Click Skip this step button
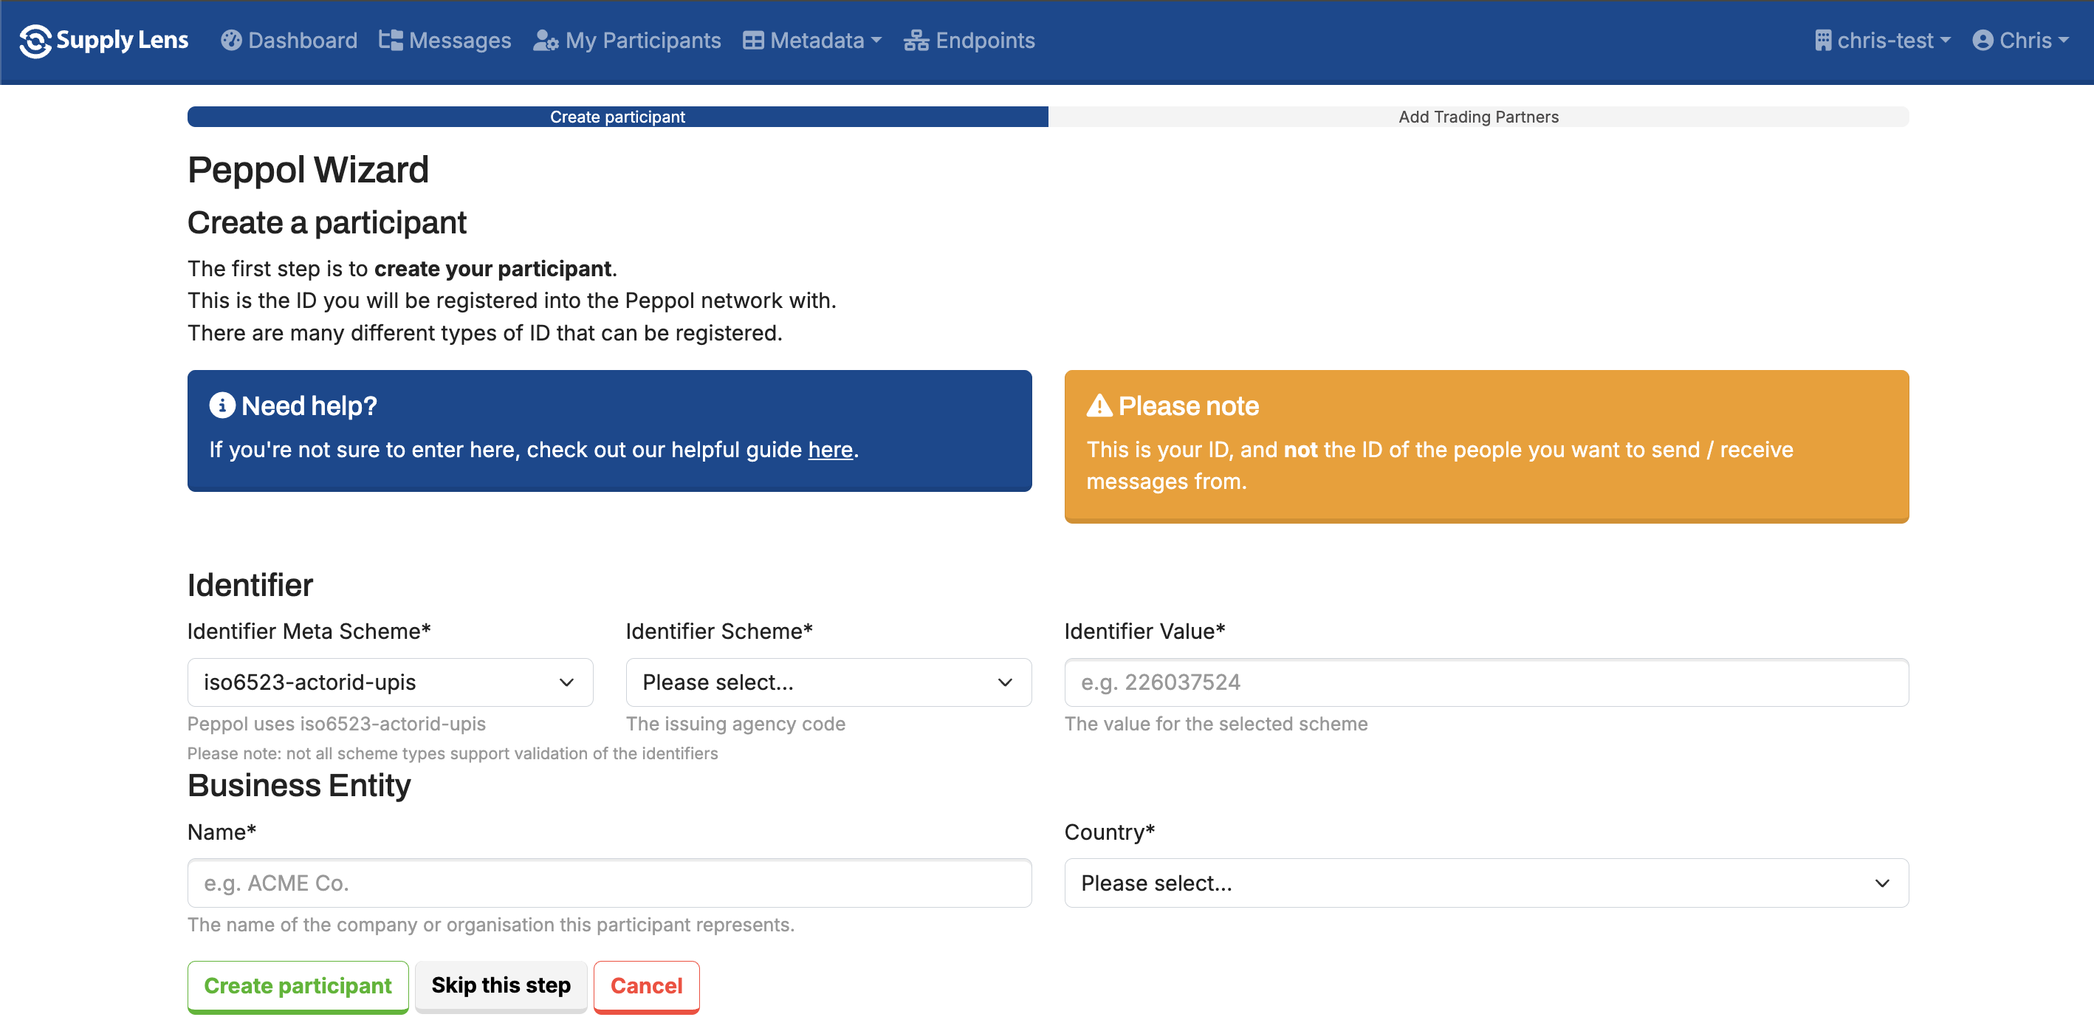 coord(501,986)
